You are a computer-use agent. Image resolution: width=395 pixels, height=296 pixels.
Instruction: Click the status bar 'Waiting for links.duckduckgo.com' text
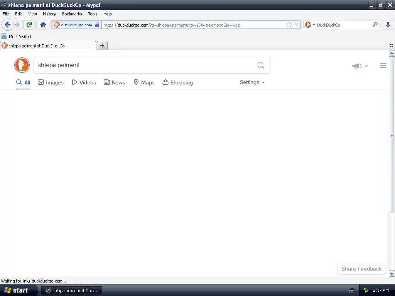click(34, 281)
